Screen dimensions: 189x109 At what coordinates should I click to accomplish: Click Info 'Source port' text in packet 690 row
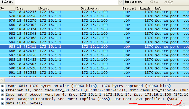click(168, 68)
